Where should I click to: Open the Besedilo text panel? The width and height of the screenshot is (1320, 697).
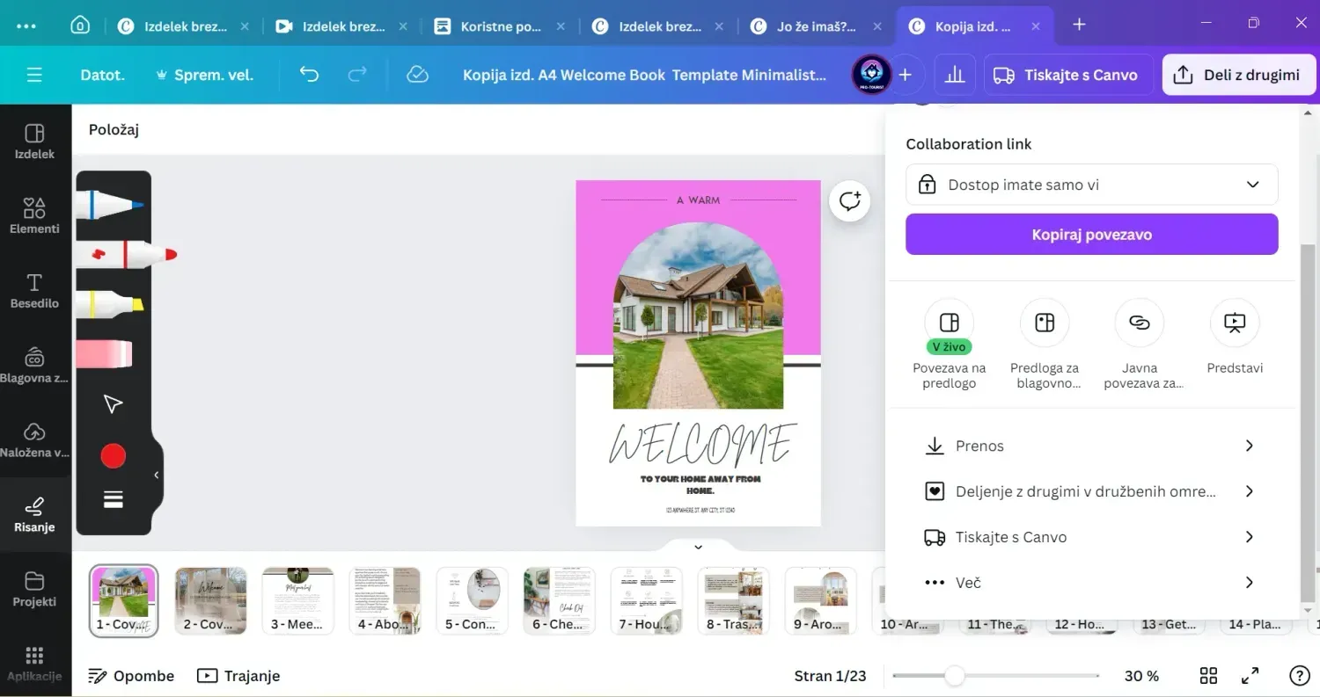(x=34, y=290)
